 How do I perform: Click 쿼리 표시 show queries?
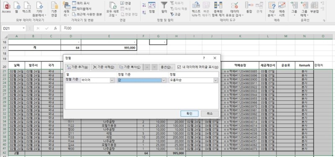(81, 3)
